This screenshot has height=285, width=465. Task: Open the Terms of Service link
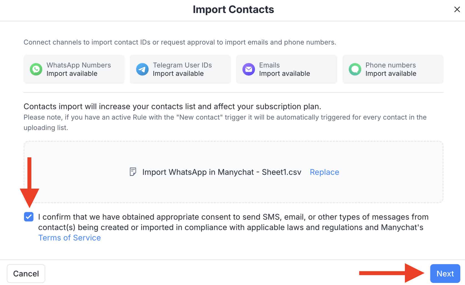(69, 238)
